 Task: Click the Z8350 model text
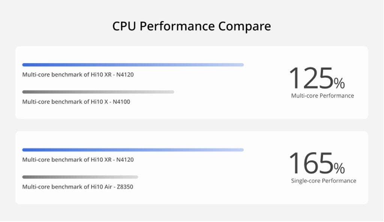(124, 187)
